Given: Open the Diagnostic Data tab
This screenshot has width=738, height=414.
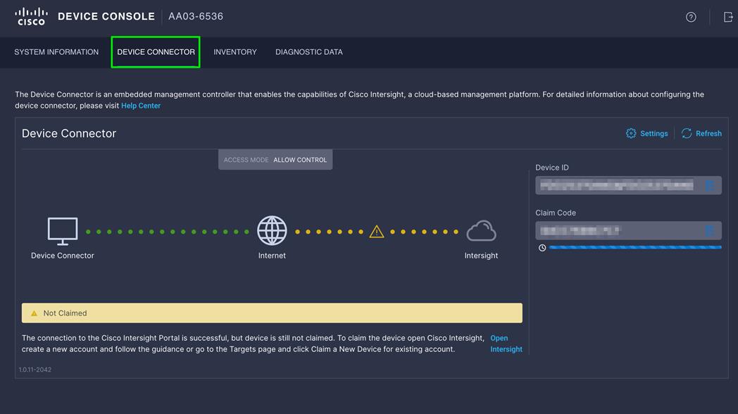Looking at the screenshot, I should point(308,51).
